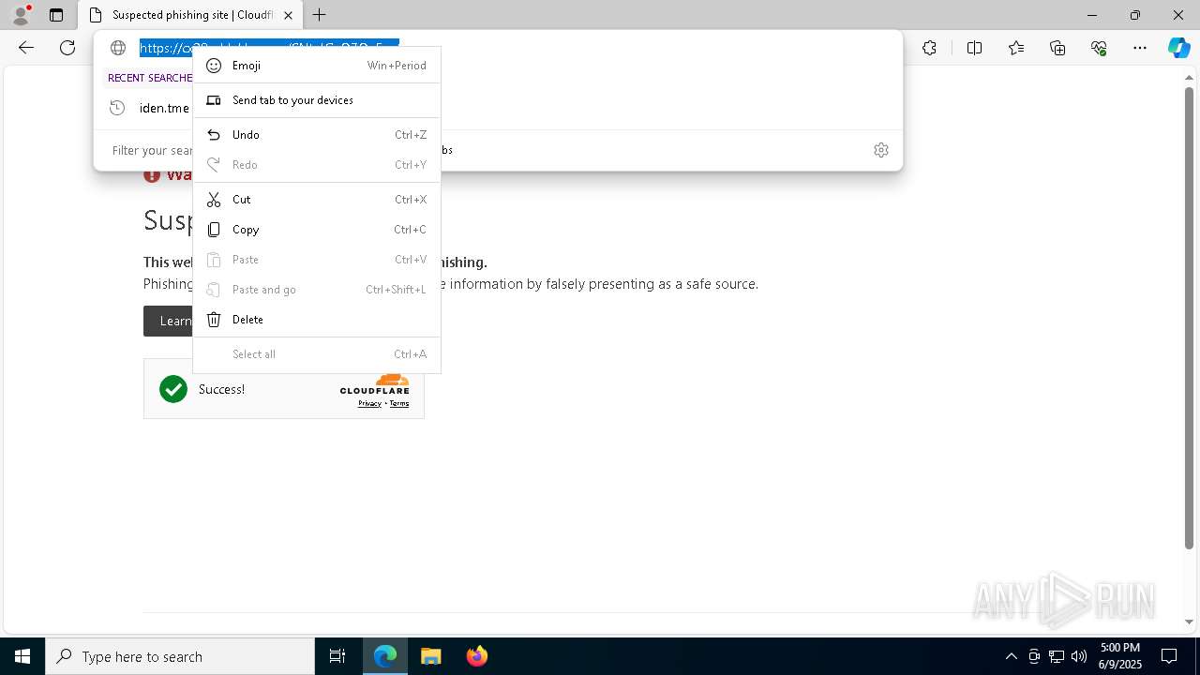The height and width of the screenshot is (675, 1200).
Task: Refresh the page with reload icon
Action: coord(67,48)
